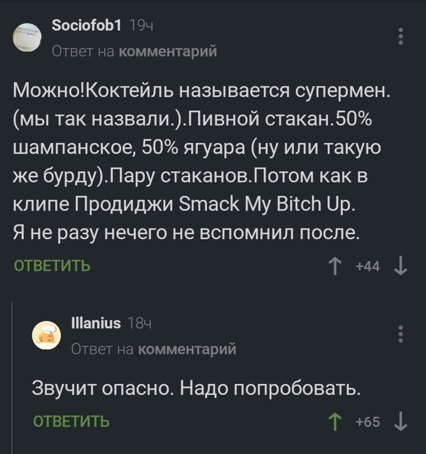
Task: Downvote Sociofob1's comment with down arrow
Action: click(x=400, y=266)
